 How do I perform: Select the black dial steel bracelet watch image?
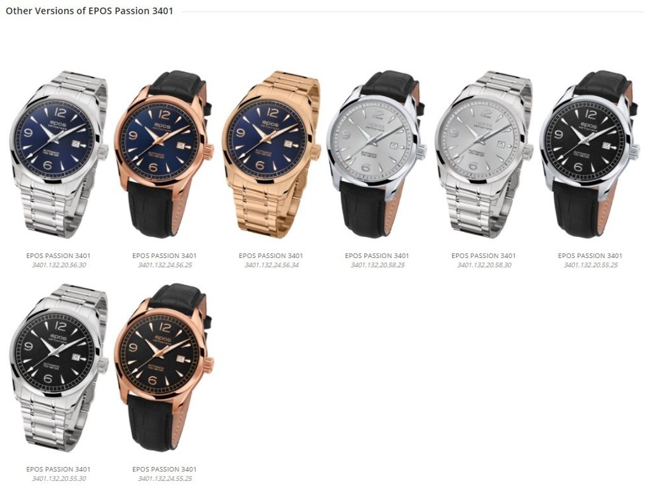[x=58, y=368]
